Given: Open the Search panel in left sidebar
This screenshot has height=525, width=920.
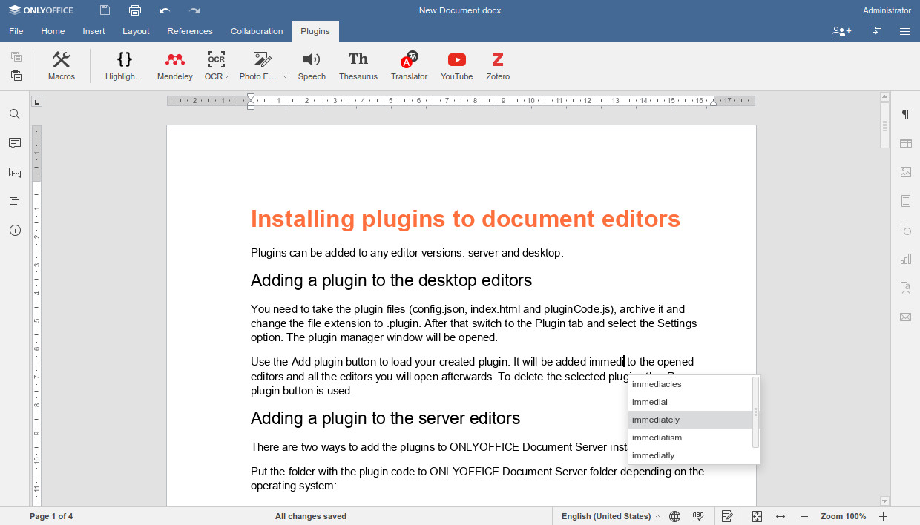Looking at the screenshot, I should tap(15, 114).
